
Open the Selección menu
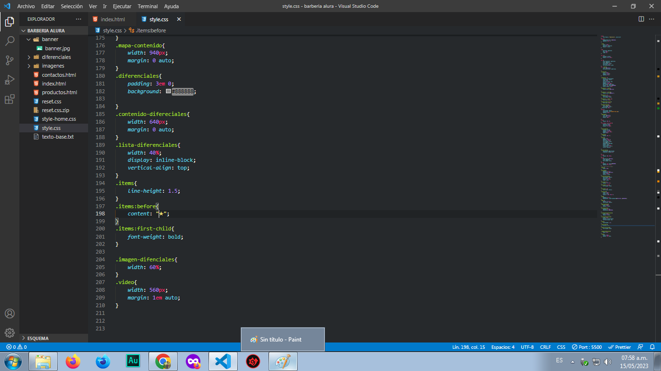point(72,6)
